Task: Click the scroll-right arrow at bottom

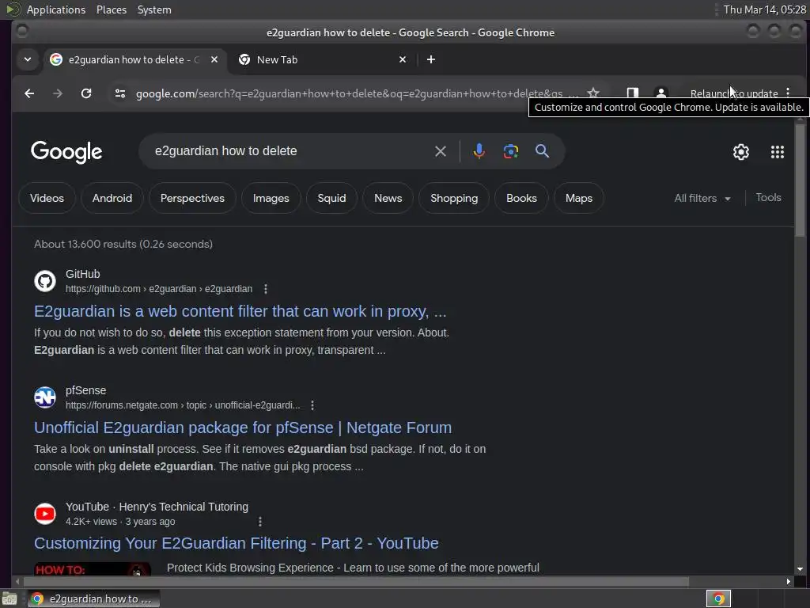Action: pyautogui.click(x=789, y=582)
